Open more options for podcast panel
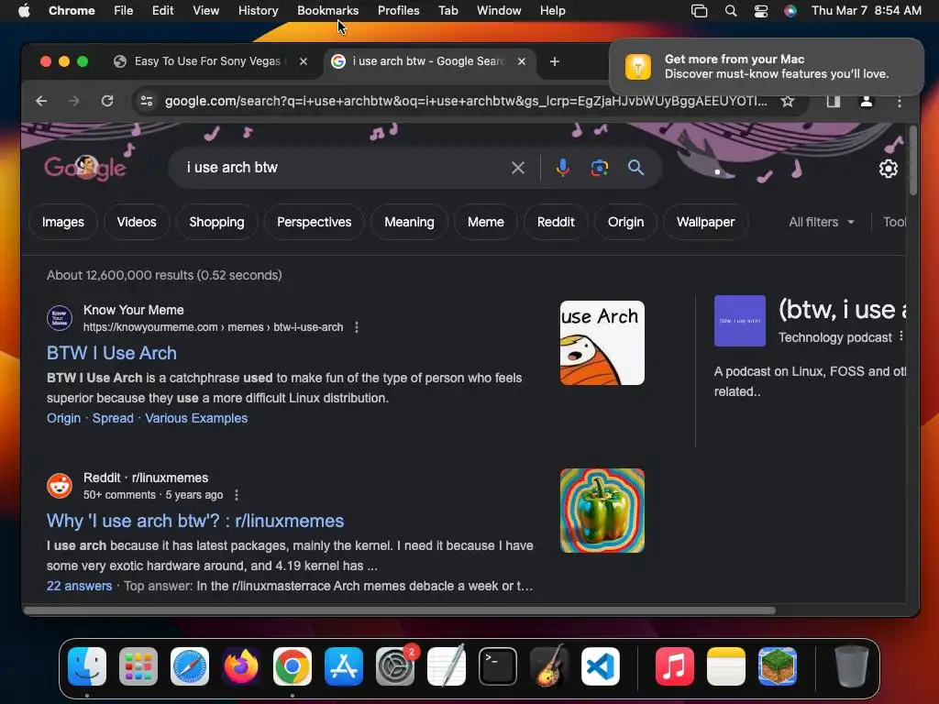Screen dimensions: 939x704 (901, 336)
